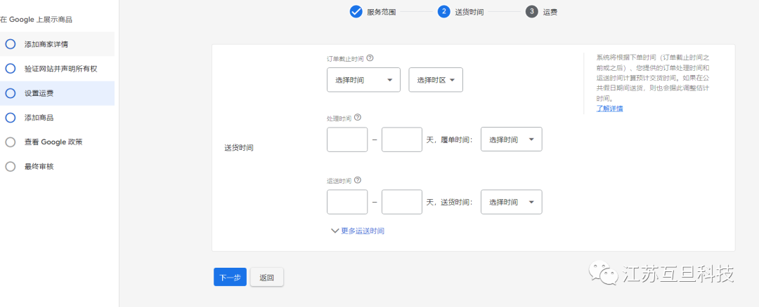Open the 选择时间 order cutoff dropdown
This screenshot has height=307, width=759.
(363, 80)
